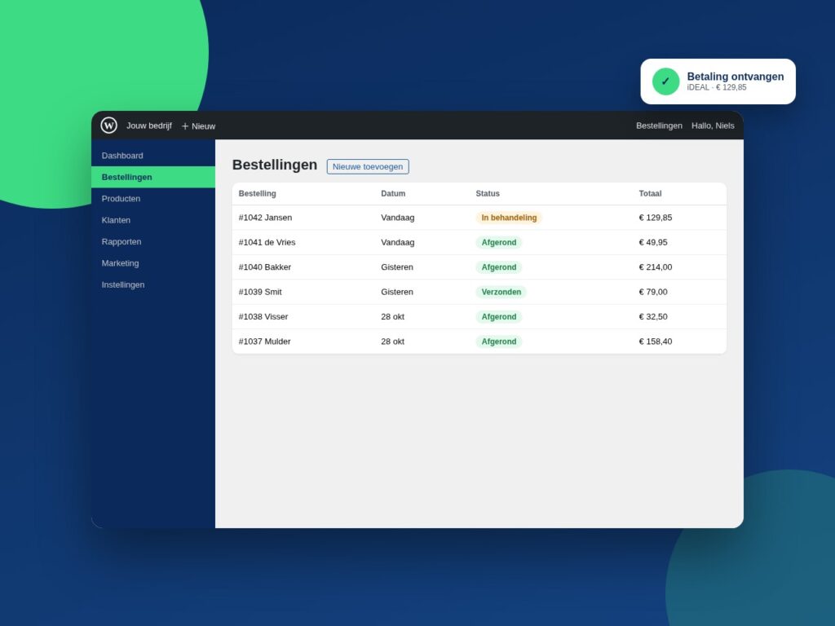Click the WordPress logo icon

[x=108, y=125]
